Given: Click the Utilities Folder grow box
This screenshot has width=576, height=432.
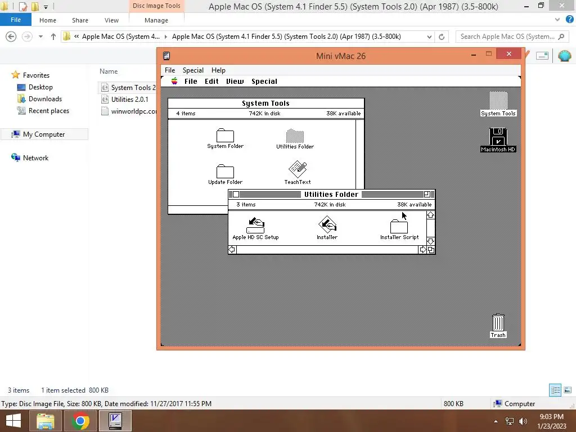Looking at the screenshot, I should (x=431, y=250).
